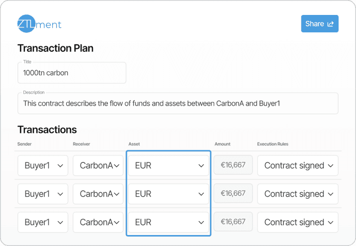Expand the second row CarbonA receiver dropdown
Screen dimensions: 356x246
pyautogui.click(x=98, y=194)
